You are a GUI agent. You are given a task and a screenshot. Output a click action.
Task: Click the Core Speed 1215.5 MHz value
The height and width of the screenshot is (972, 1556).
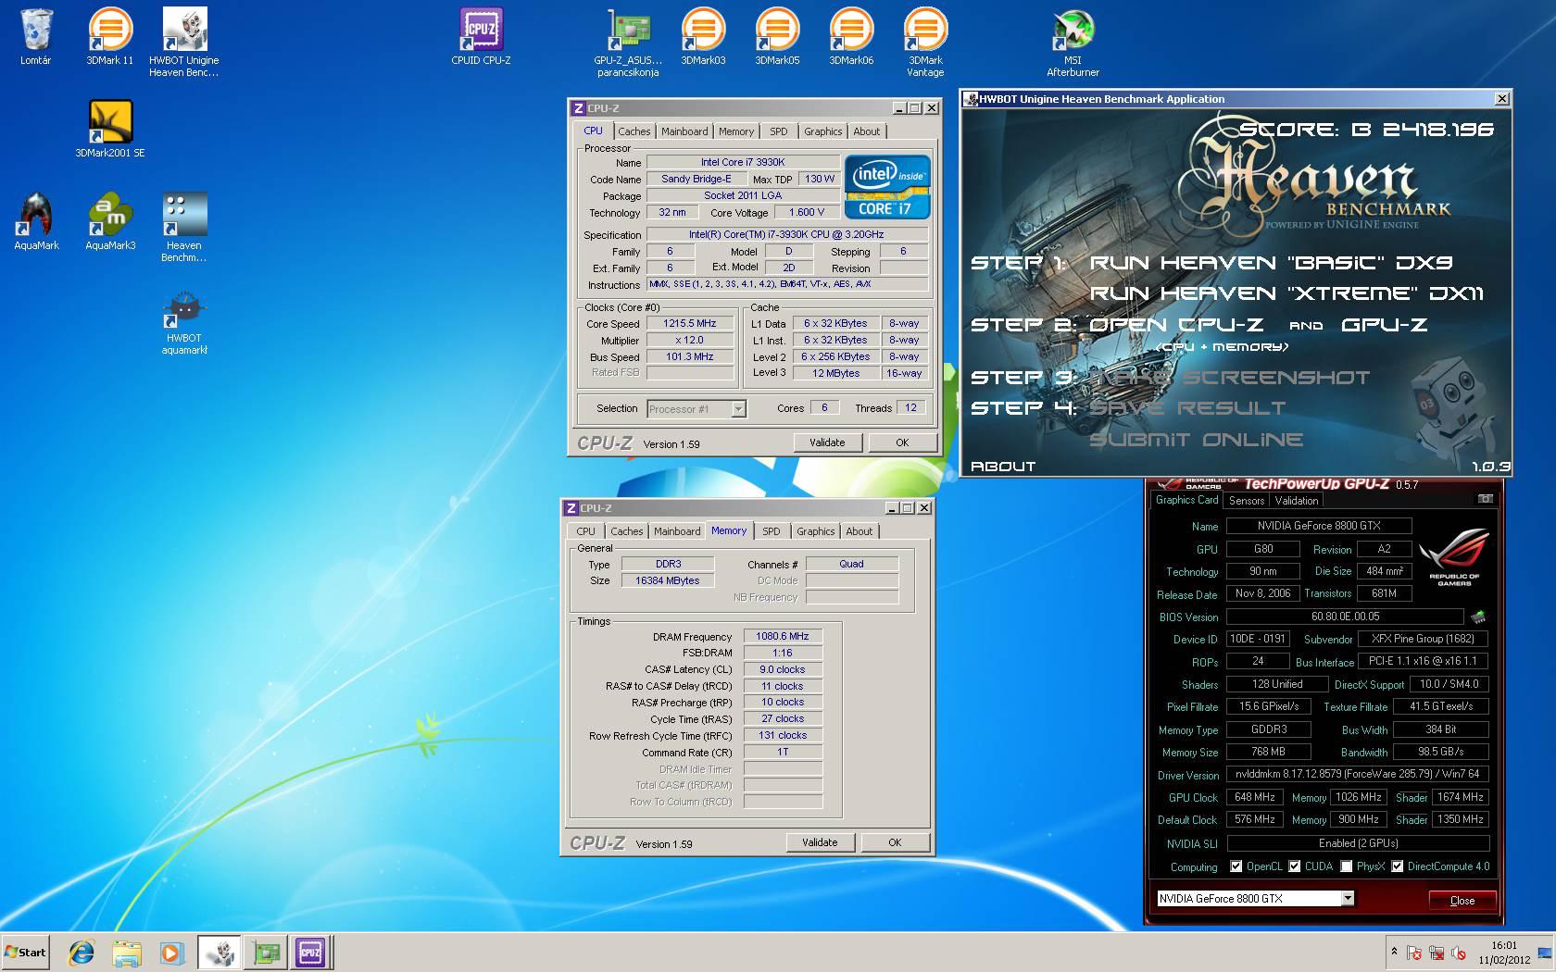(690, 324)
